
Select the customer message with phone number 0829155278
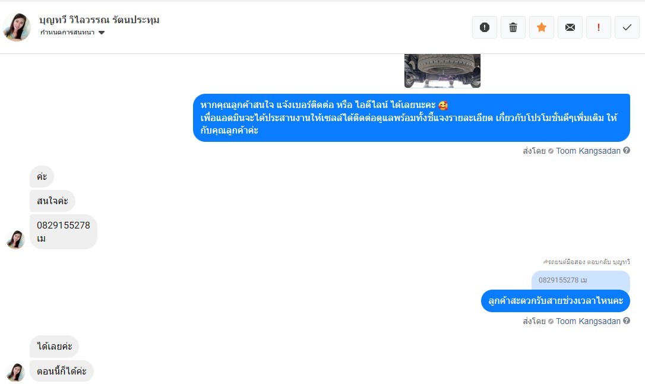64,231
